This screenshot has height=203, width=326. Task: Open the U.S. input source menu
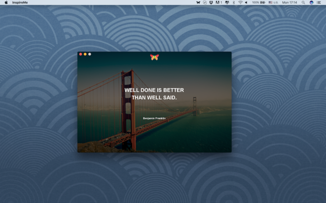pos(273,3)
